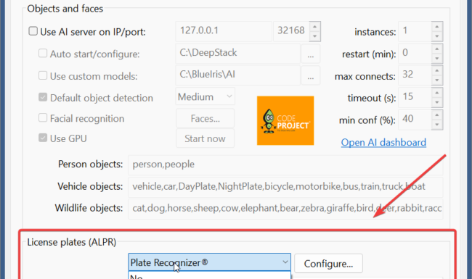This screenshot has height=279, width=472.
Task: Click the Vehicle objects text field
Action: coord(285,187)
